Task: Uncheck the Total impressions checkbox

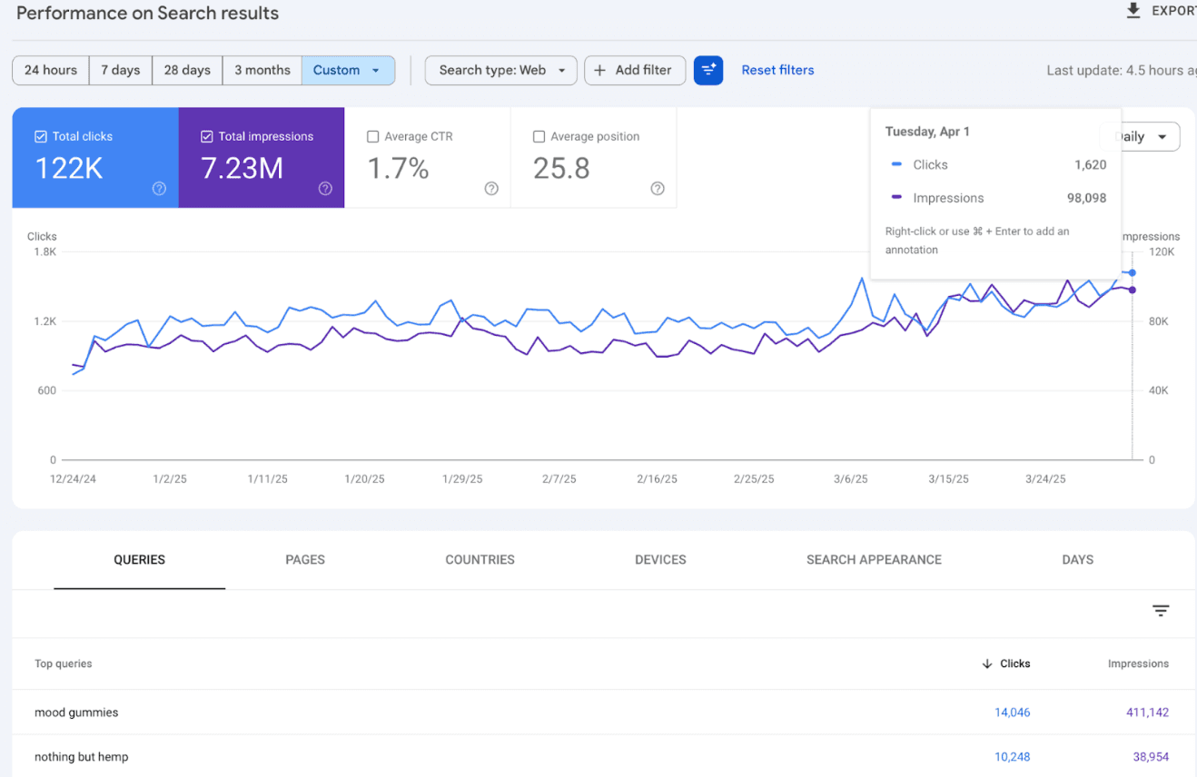Action: point(207,137)
